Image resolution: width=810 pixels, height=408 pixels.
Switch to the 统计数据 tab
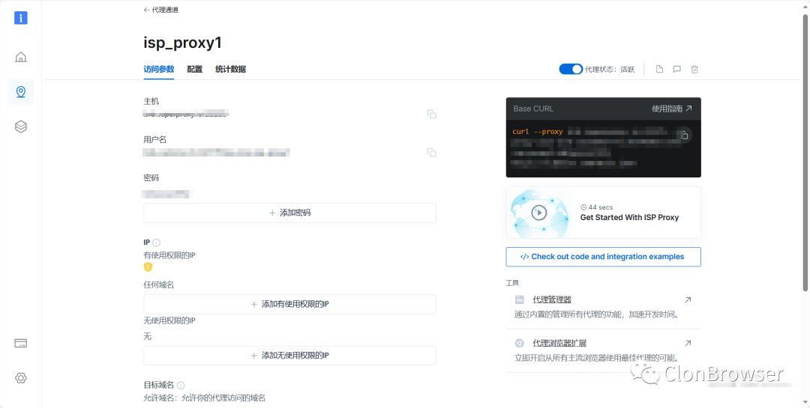(x=230, y=70)
